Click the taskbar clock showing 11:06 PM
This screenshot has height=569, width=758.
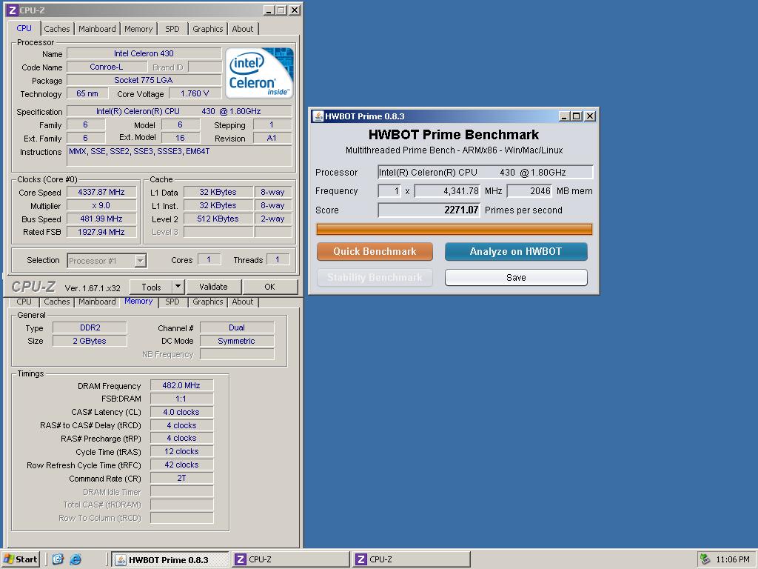pos(732,560)
